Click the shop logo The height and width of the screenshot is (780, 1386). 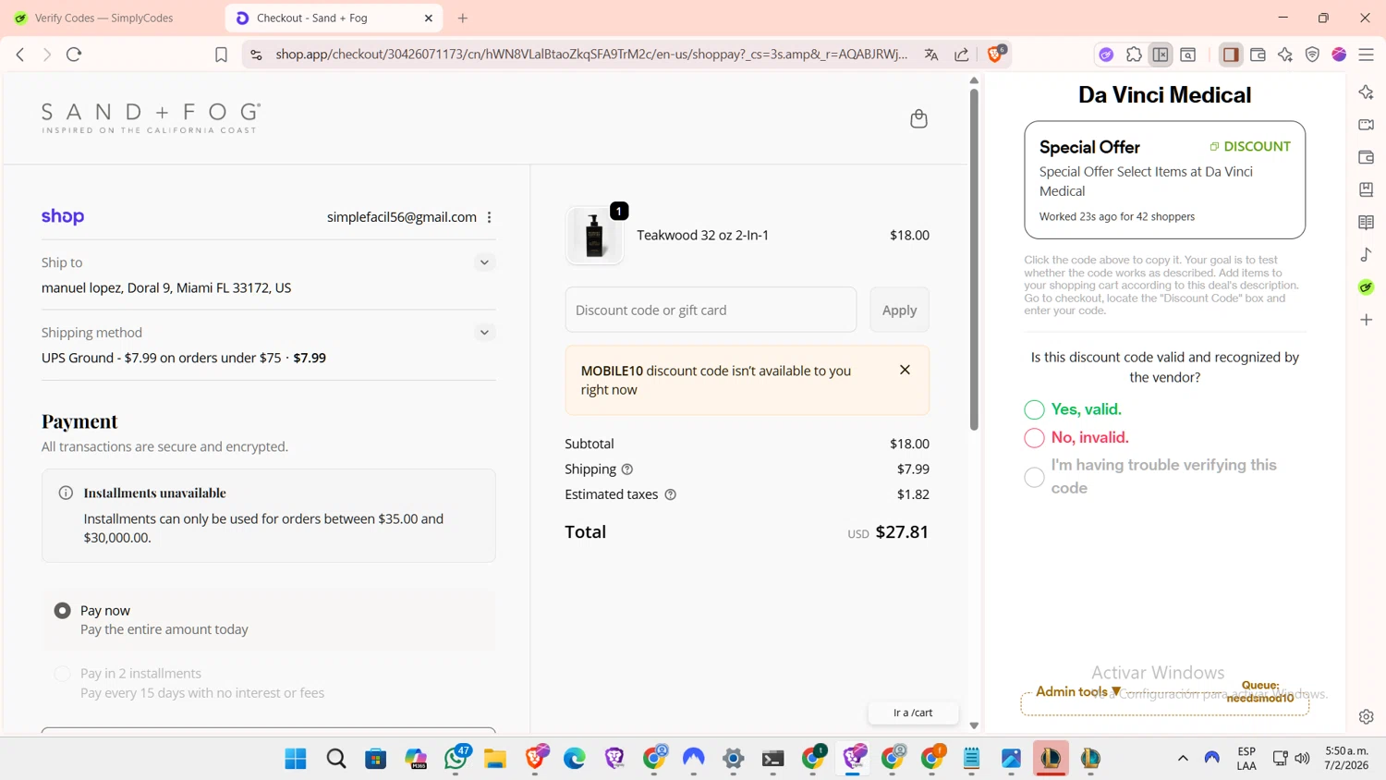pyautogui.click(x=63, y=216)
